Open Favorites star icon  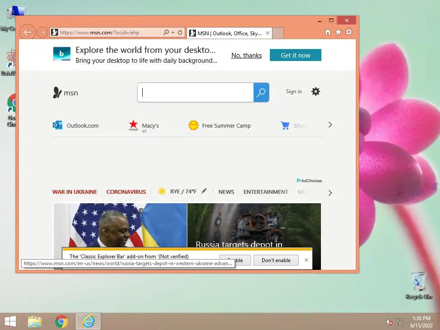tap(339, 32)
